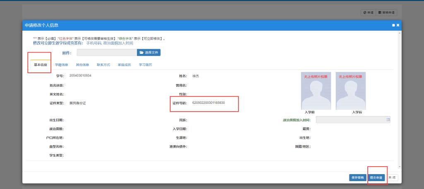Click the dialog's vertical scrollbar
This screenshot has height=189, width=424.
coord(399,99)
